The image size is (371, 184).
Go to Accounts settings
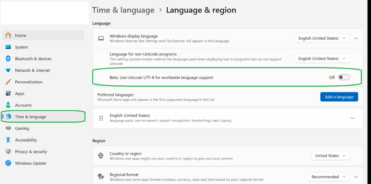(x=43, y=105)
